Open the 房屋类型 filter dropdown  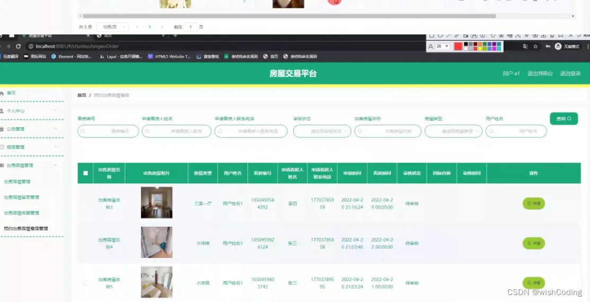click(x=453, y=131)
